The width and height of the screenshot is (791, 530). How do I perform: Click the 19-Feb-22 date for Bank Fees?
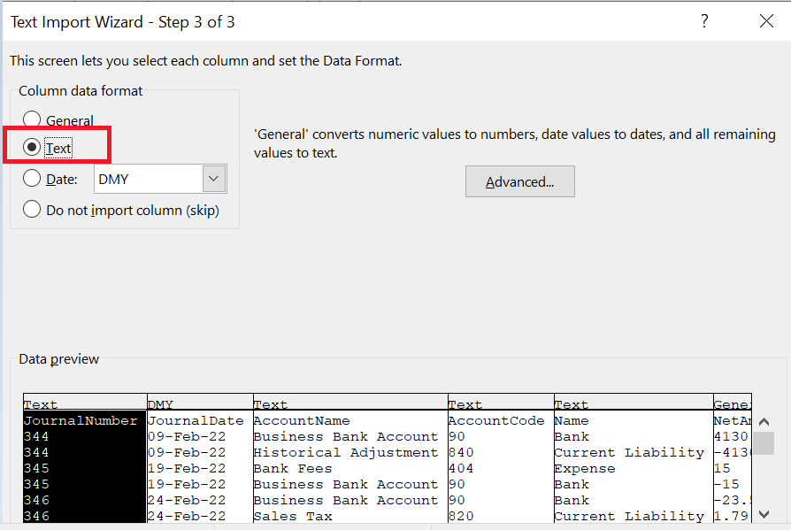187,468
